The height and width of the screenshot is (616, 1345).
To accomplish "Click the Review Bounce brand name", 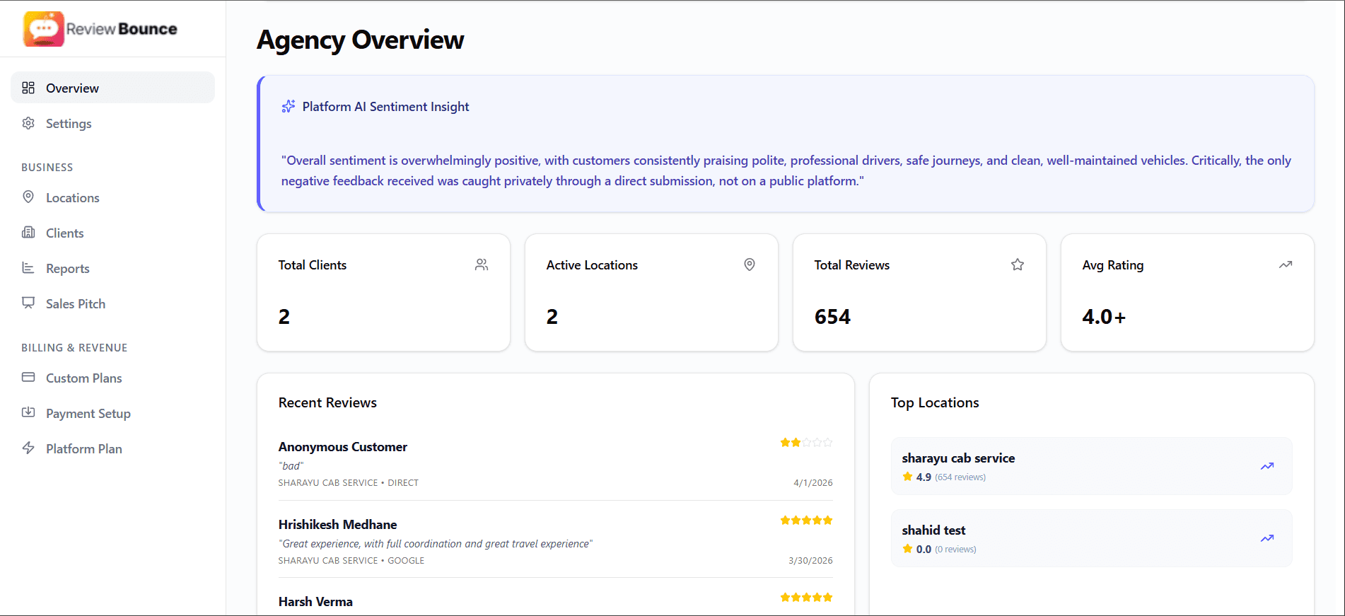I will pos(122,29).
